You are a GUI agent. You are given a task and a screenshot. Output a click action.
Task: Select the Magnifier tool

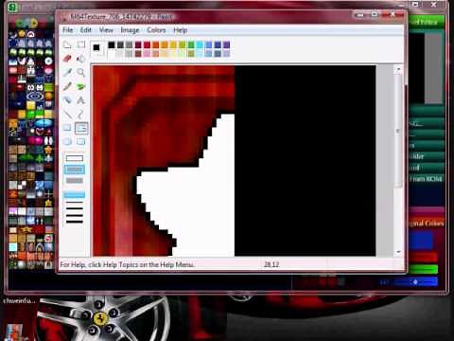[x=81, y=72]
